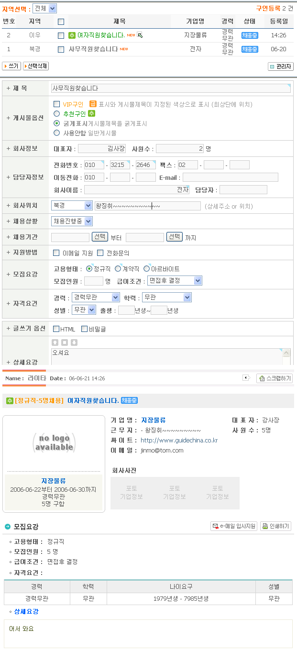Select the 사용안함 radio option

(57, 133)
